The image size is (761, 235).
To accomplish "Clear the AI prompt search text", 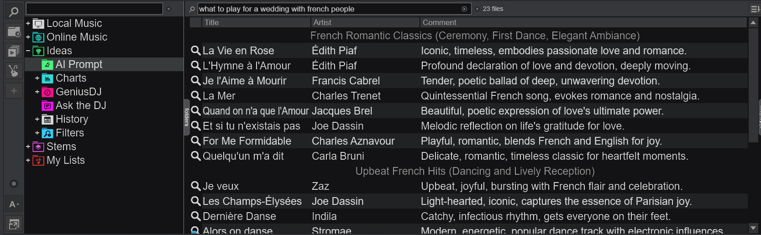I will (x=464, y=9).
